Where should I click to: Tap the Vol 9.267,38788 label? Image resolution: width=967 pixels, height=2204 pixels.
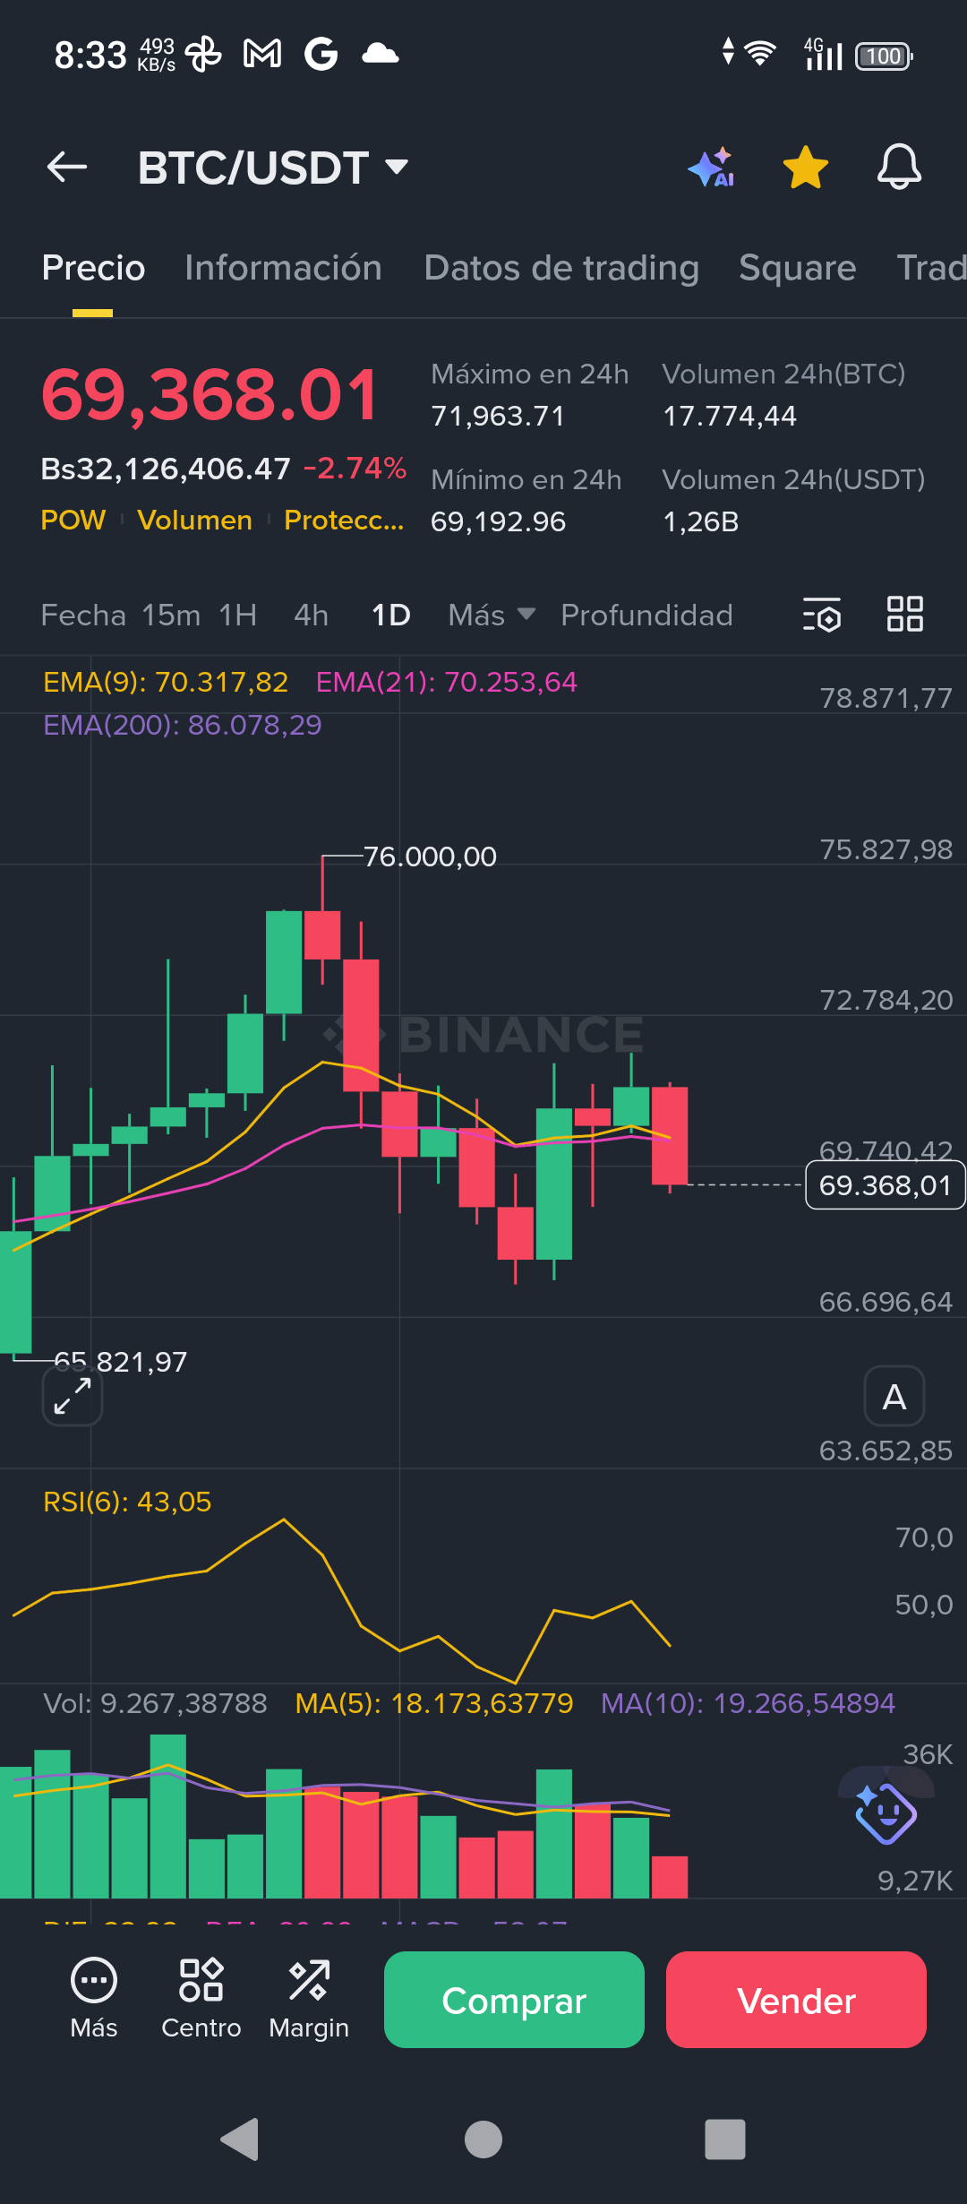point(156,1702)
